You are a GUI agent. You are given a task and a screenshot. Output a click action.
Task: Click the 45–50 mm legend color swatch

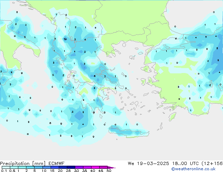(x=103, y=167)
